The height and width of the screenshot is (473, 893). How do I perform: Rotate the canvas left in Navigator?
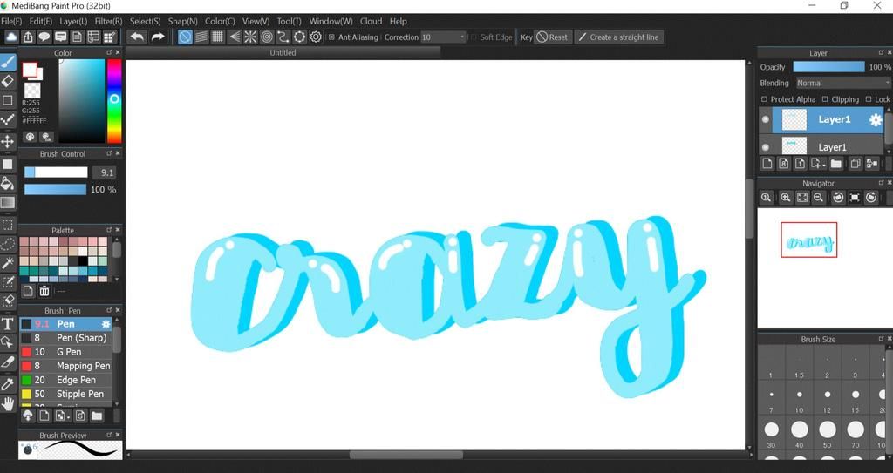[x=838, y=198]
